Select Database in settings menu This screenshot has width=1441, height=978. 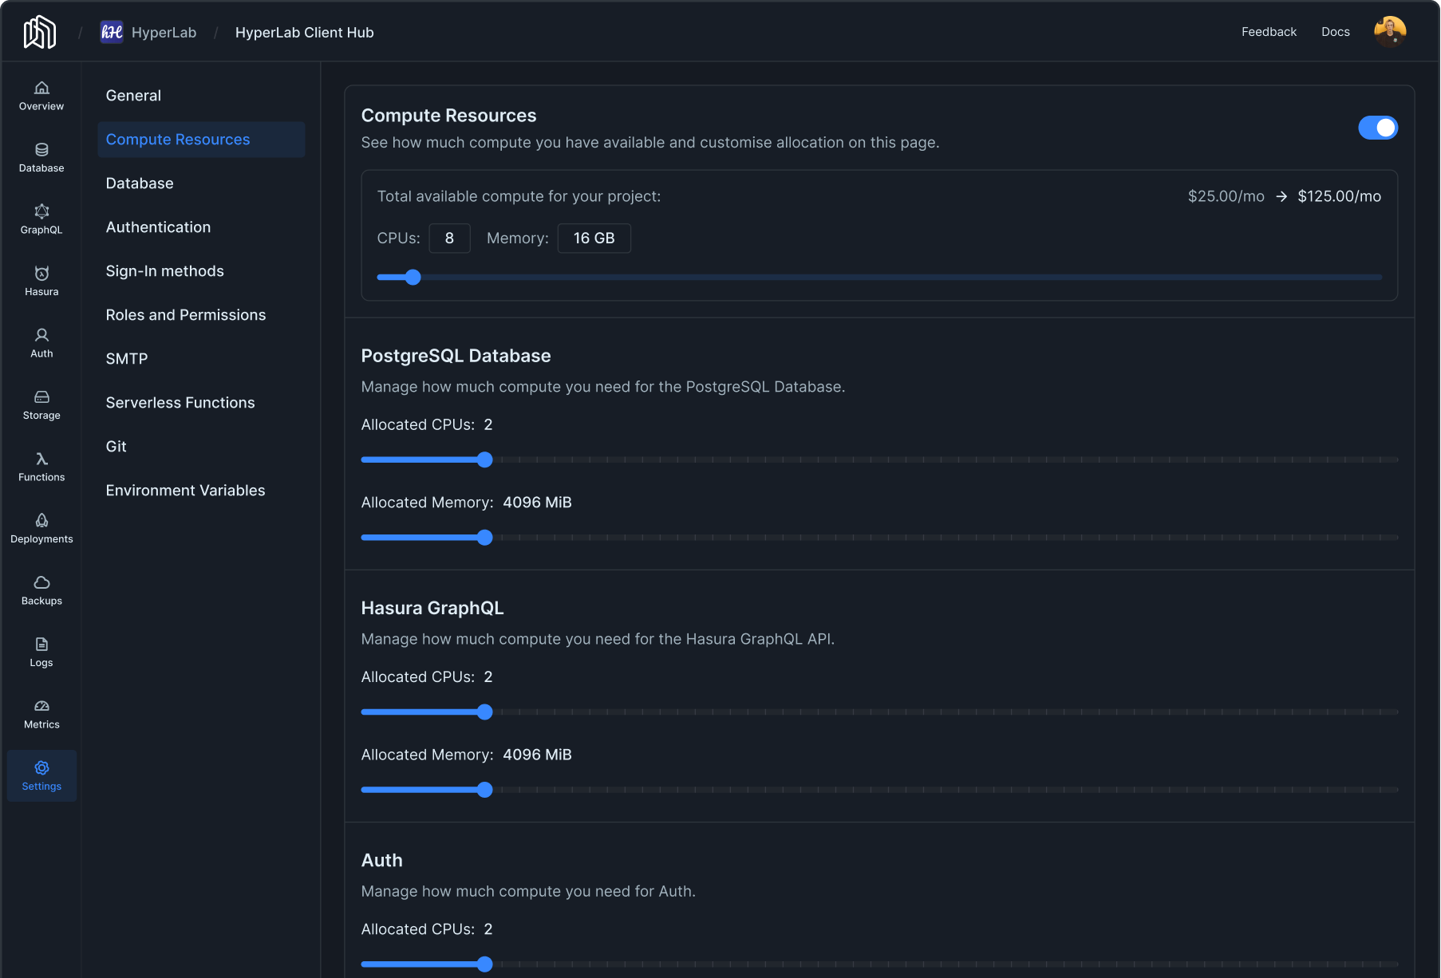pos(201,183)
